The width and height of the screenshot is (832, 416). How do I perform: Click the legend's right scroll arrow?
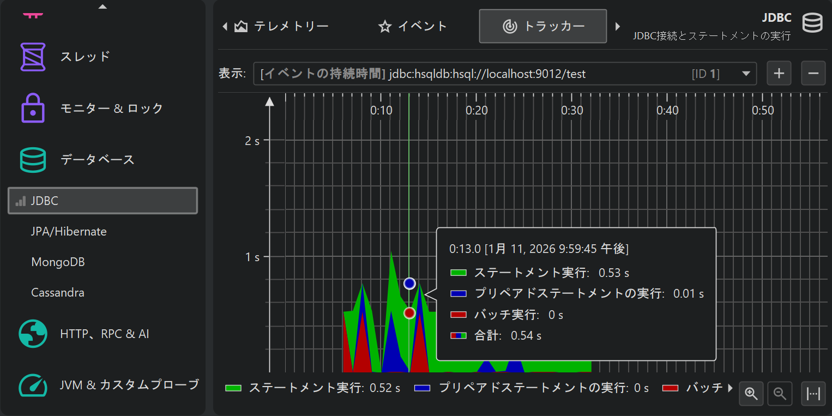point(731,388)
